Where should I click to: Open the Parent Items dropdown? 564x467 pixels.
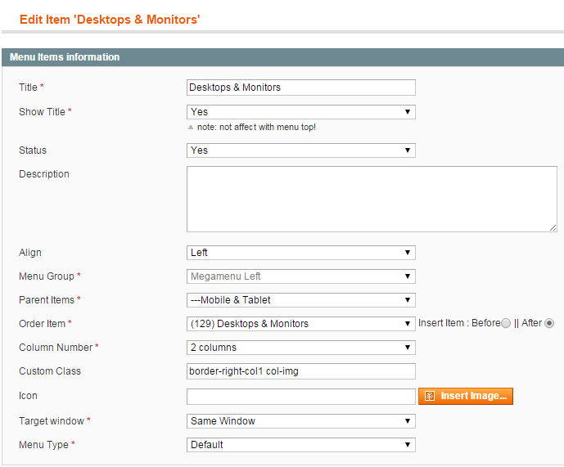click(x=301, y=300)
